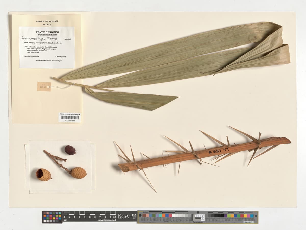Screen dimensions: 306x230
Task: Click the "PALMAE" family heading
Action: pyautogui.click(x=47, y=25)
